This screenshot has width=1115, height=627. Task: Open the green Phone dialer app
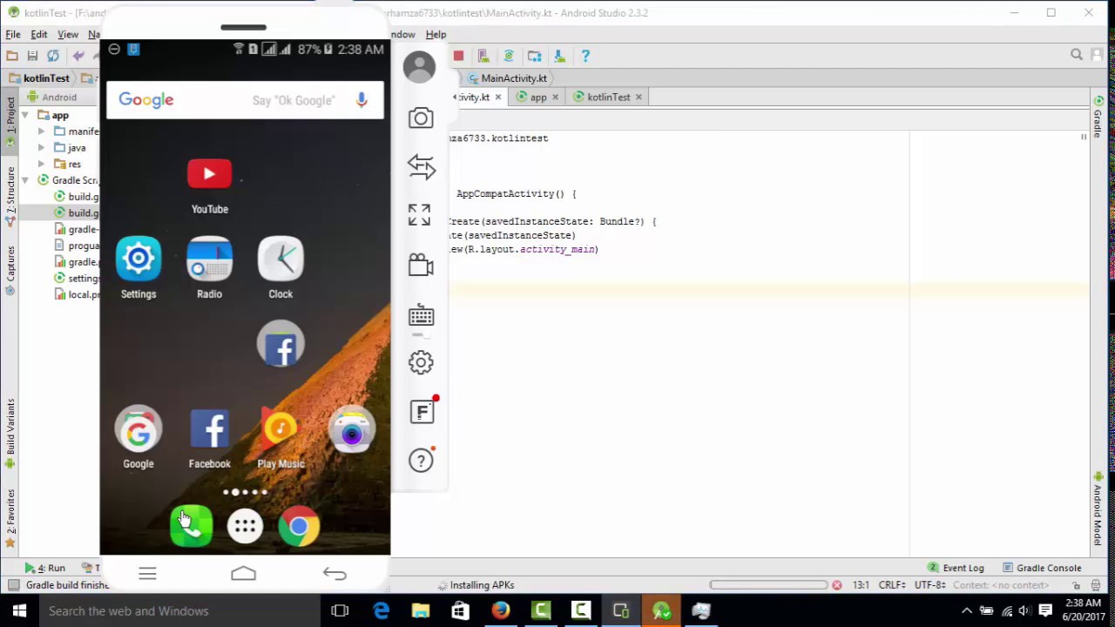192,527
